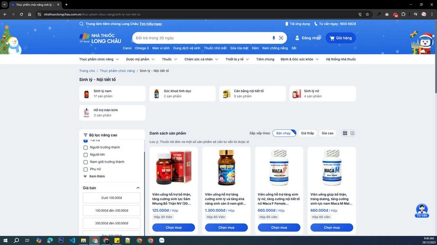Switch to list view layout icon
This screenshot has height=245, width=437.
coord(352,134)
